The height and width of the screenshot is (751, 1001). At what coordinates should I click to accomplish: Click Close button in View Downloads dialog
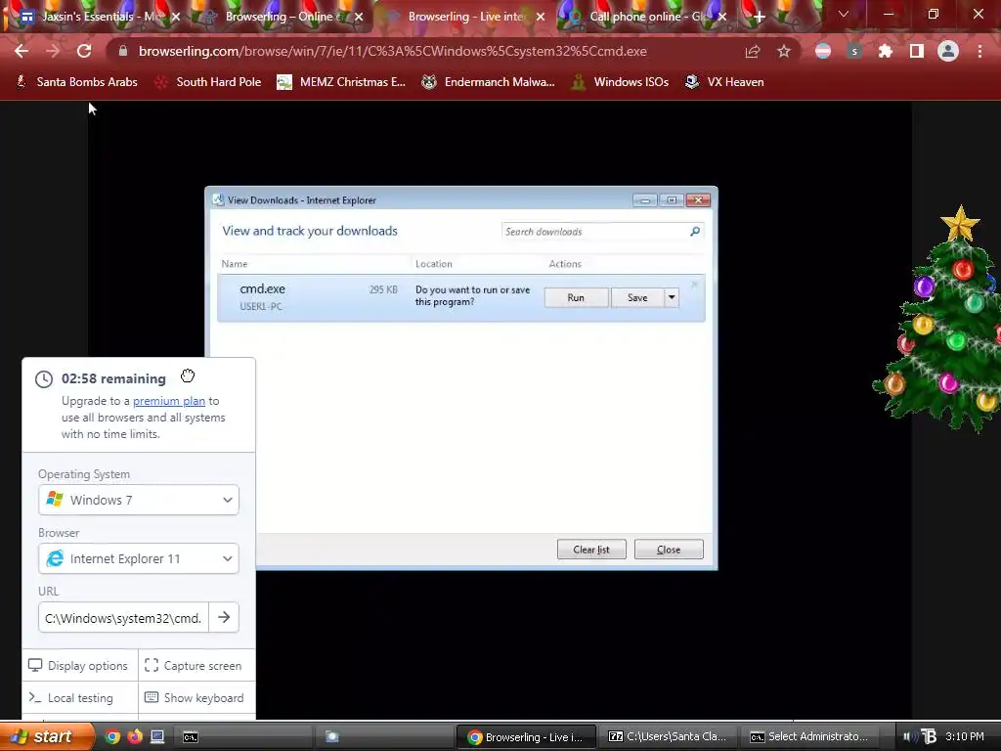click(669, 550)
